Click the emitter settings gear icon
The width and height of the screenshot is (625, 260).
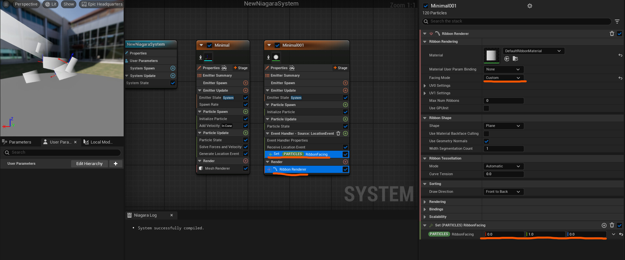(530, 6)
